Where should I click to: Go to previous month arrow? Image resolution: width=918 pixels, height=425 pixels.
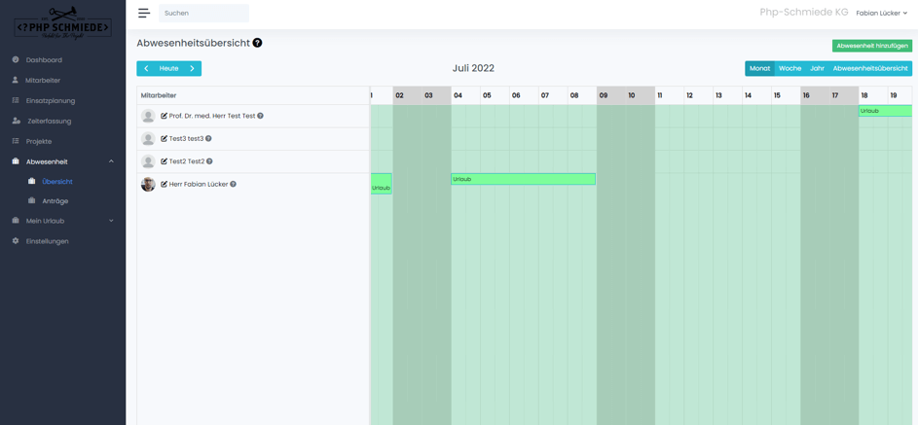click(146, 69)
